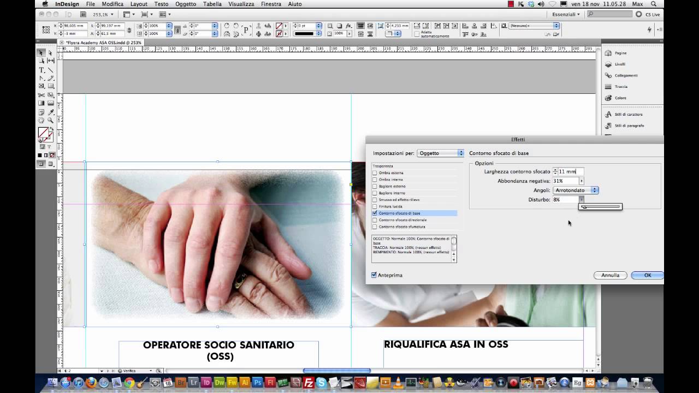Open the Disturbo slider popup arrow
Screen dimensions: 699x393
581,200
